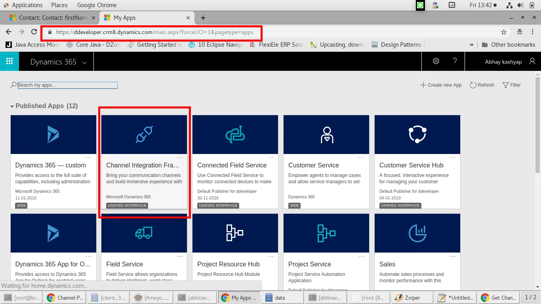Viewport: 541px width, 304px height.
Task: Open the Abhay kashyap user account menu
Action: click(x=510, y=62)
